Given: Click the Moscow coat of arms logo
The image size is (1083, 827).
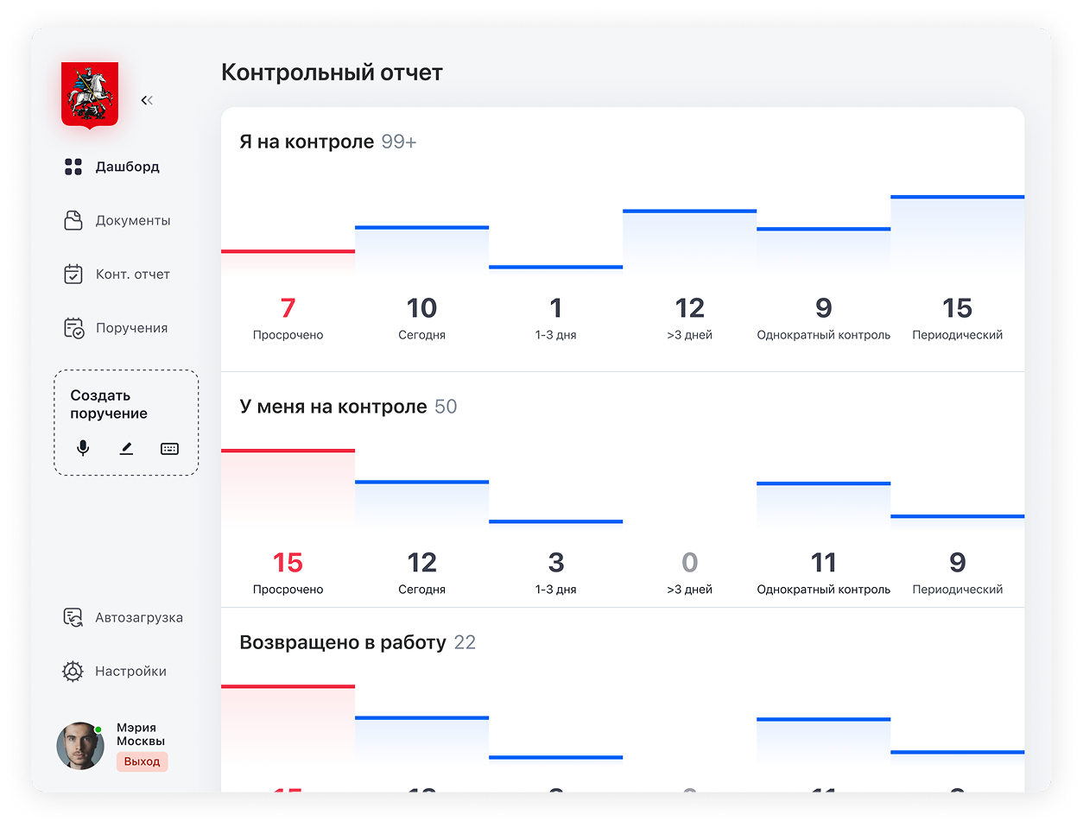Looking at the screenshot, I should [x=90, y=94].
